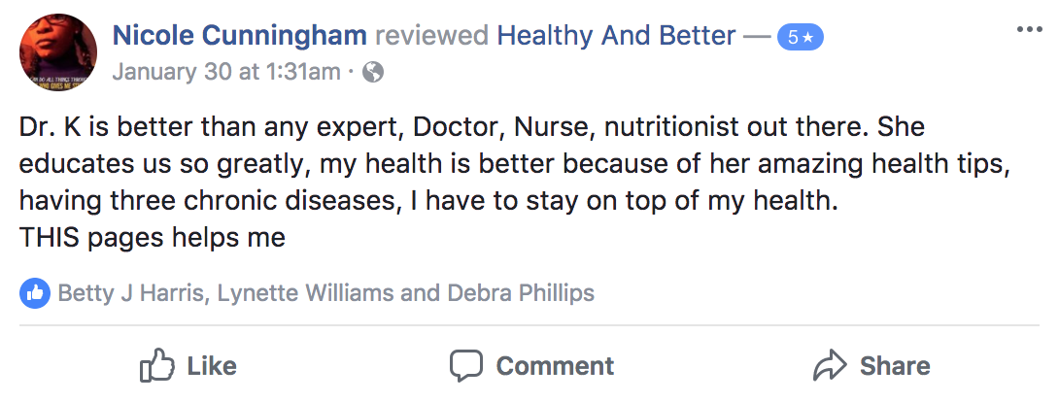The height and width of the screenshot is (402, 1059).
Task: Open the January 30 timestamp link
Action: click(x=226, y=72)
